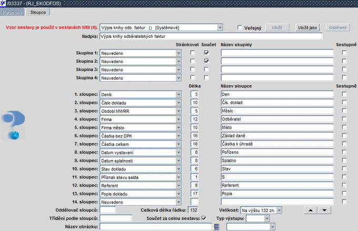Click Třídění podle sloupců input field
358x231 pixels.
(x=116, y=218)
